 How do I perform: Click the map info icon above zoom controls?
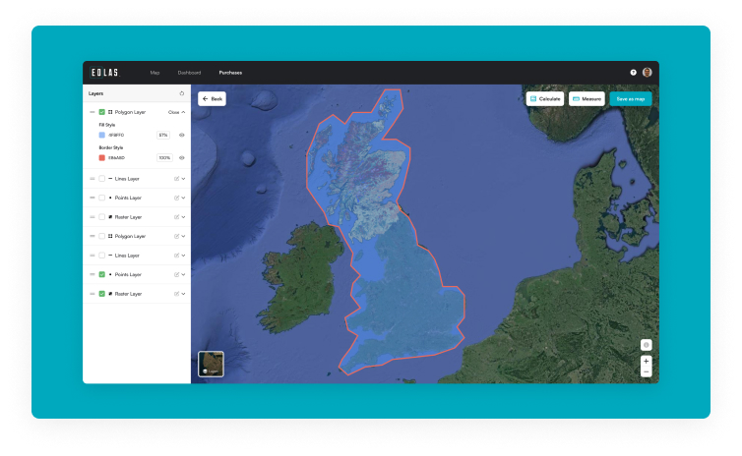646,345
